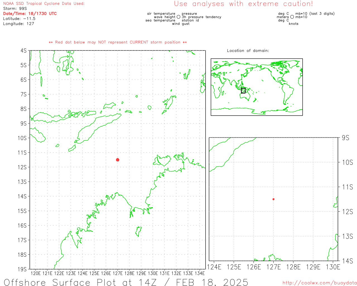Click the '4S' latitude label on main map
Screen dimensions: 357x286
click(x=23, y=51)
